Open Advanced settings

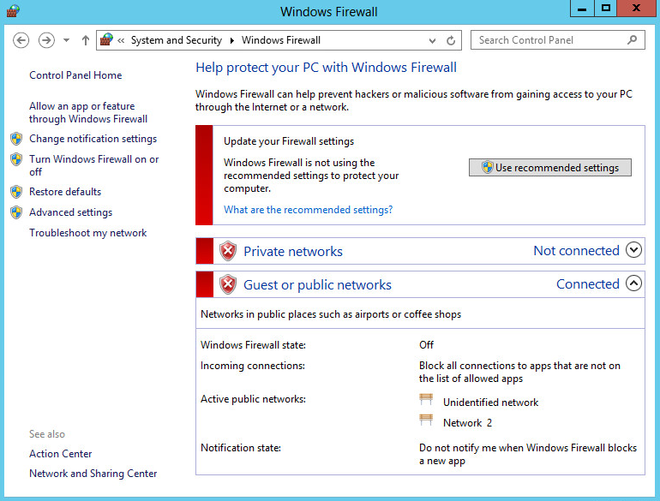[x=70, y=212]
